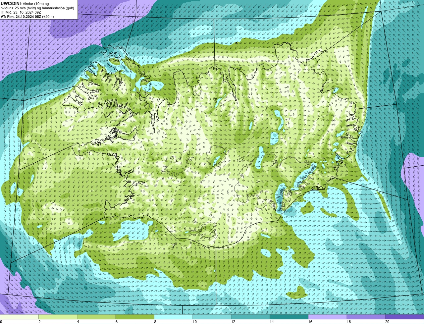Choose the 14–16 m/s dark teal legend swatch
This screenshot has height=324, width=424.
tap(289, 317)
